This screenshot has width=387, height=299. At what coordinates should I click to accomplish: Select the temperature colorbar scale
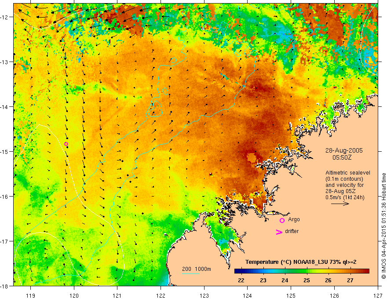click(x=302, y=271)
